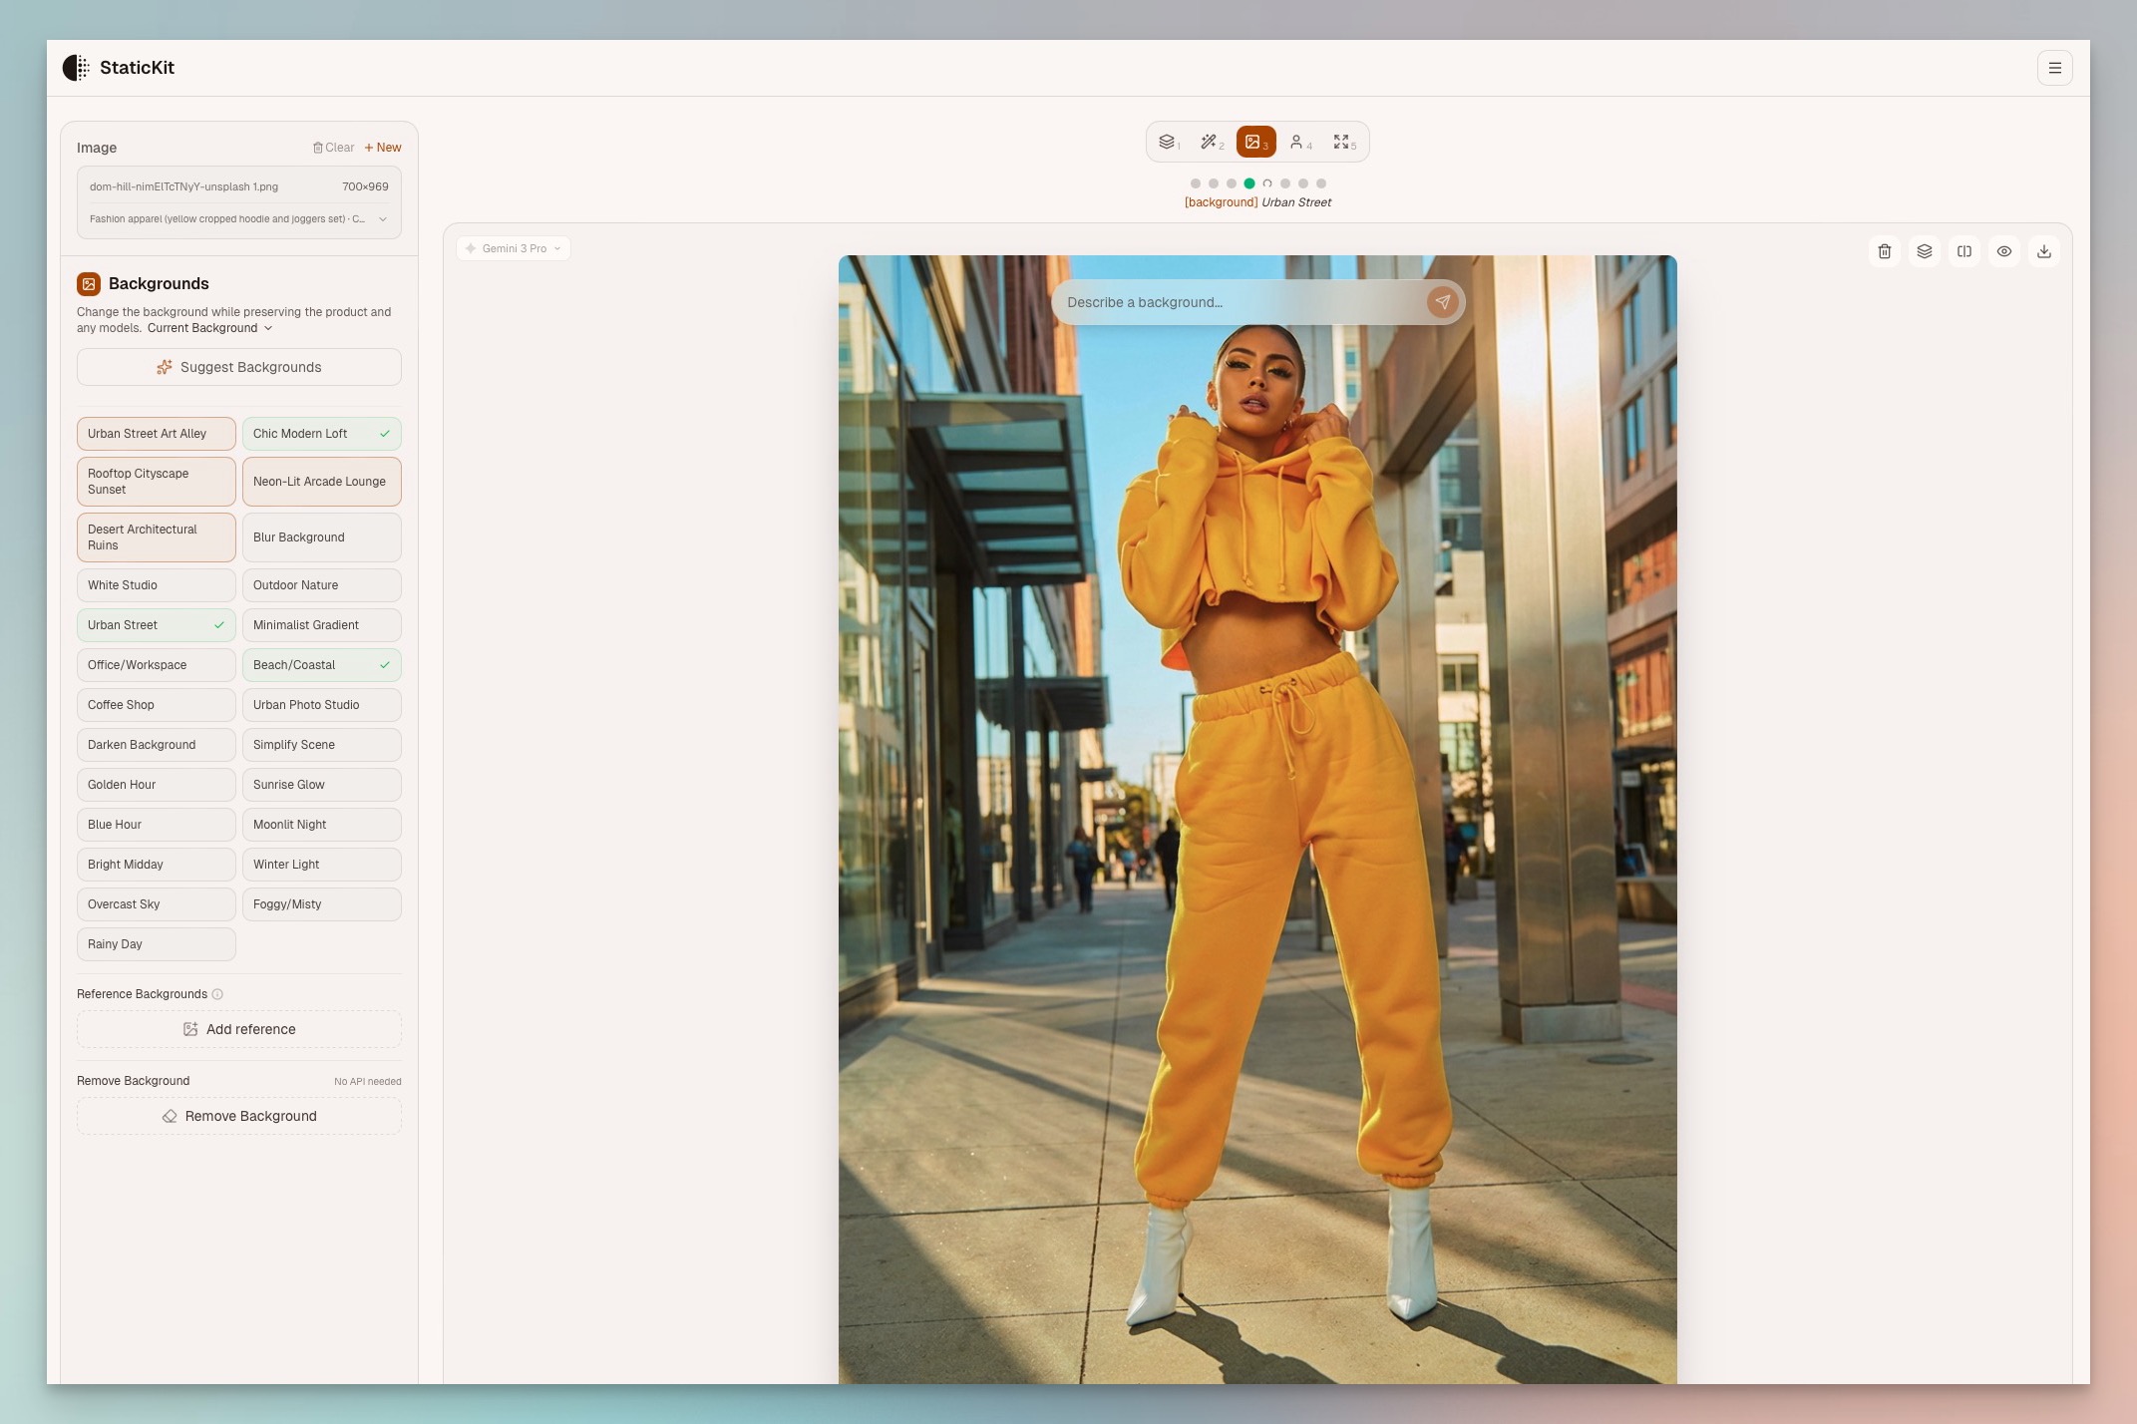
Task: Click the split compare view icon
Action: coord(1963,251)
